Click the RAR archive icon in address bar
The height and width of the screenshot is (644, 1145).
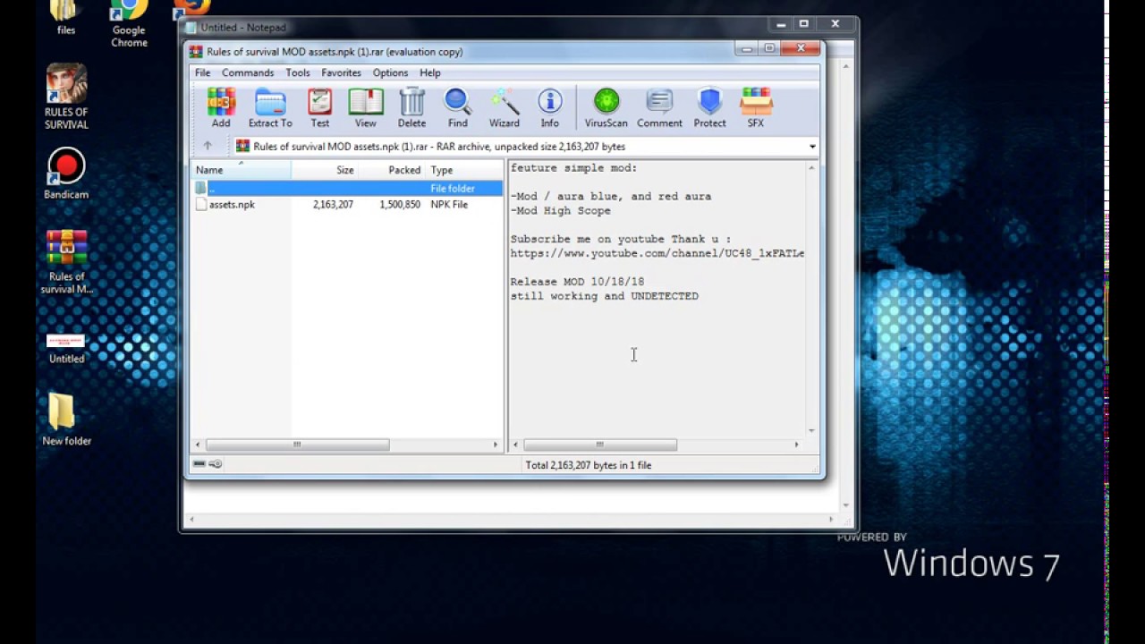click(242, 146)
